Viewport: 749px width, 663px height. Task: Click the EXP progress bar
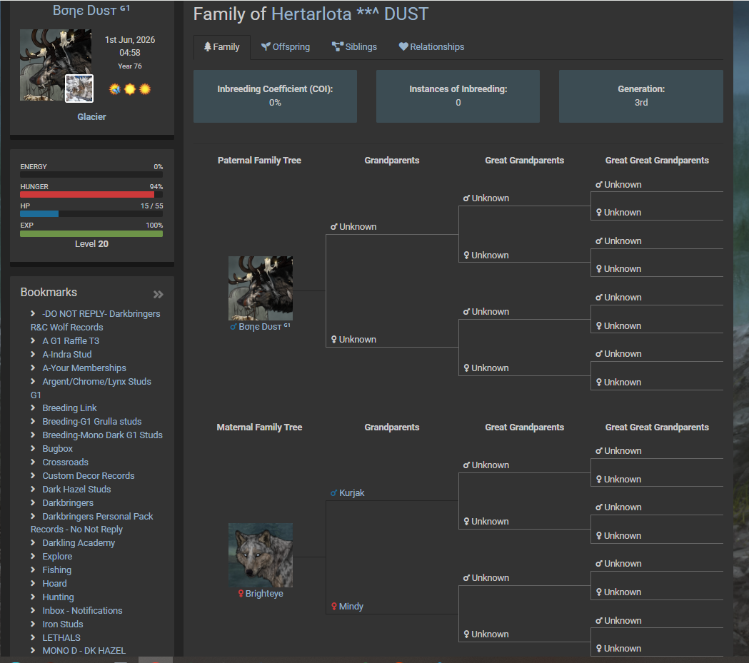click(91, 234)
